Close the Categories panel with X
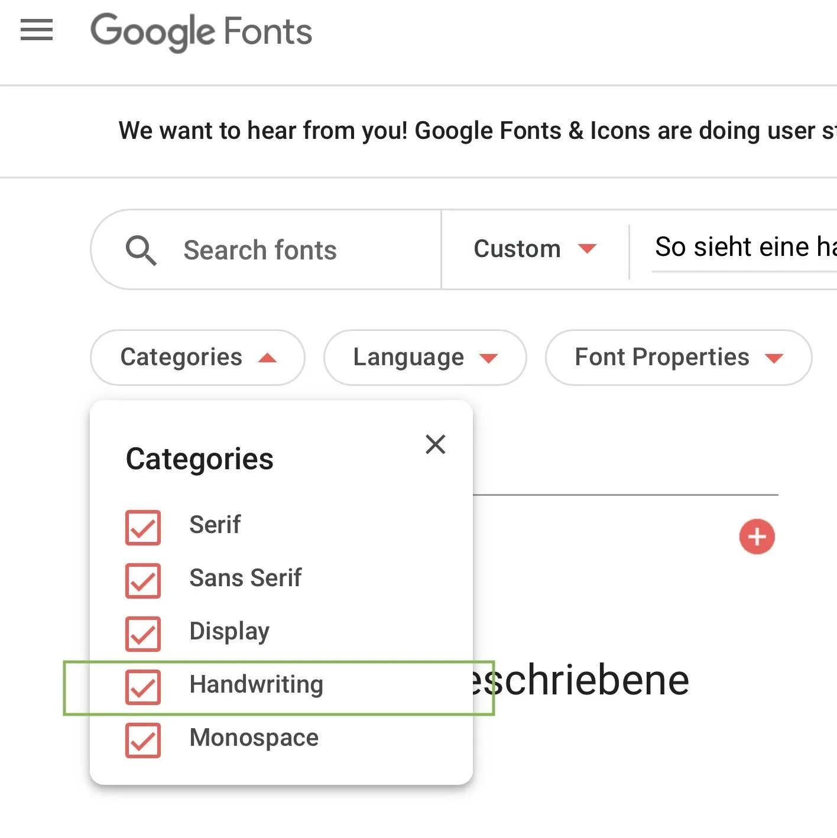The height and width of the screenshot is (838, 837). (436, 444)
